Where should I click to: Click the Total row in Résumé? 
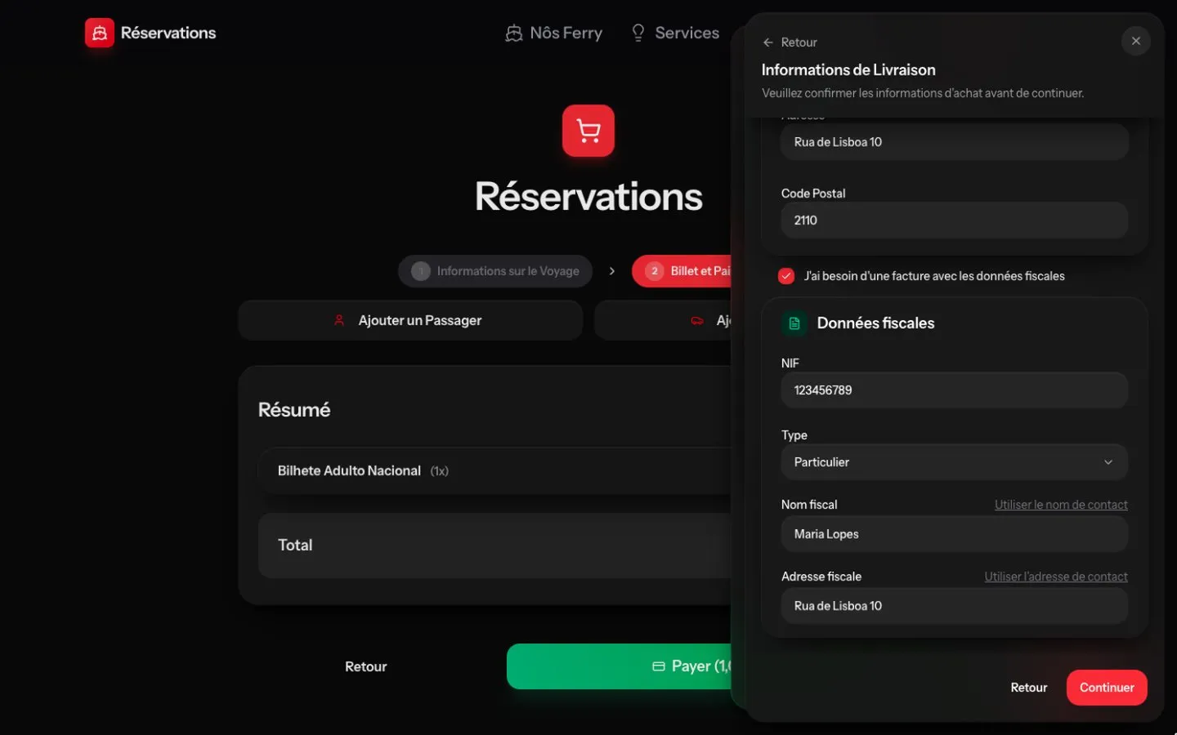495,546
